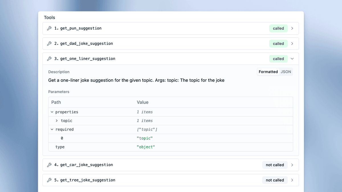The image size is (342, 192).
Task: Expand the get_dad_joke_suggestion tool chevron
Action: 292,44
